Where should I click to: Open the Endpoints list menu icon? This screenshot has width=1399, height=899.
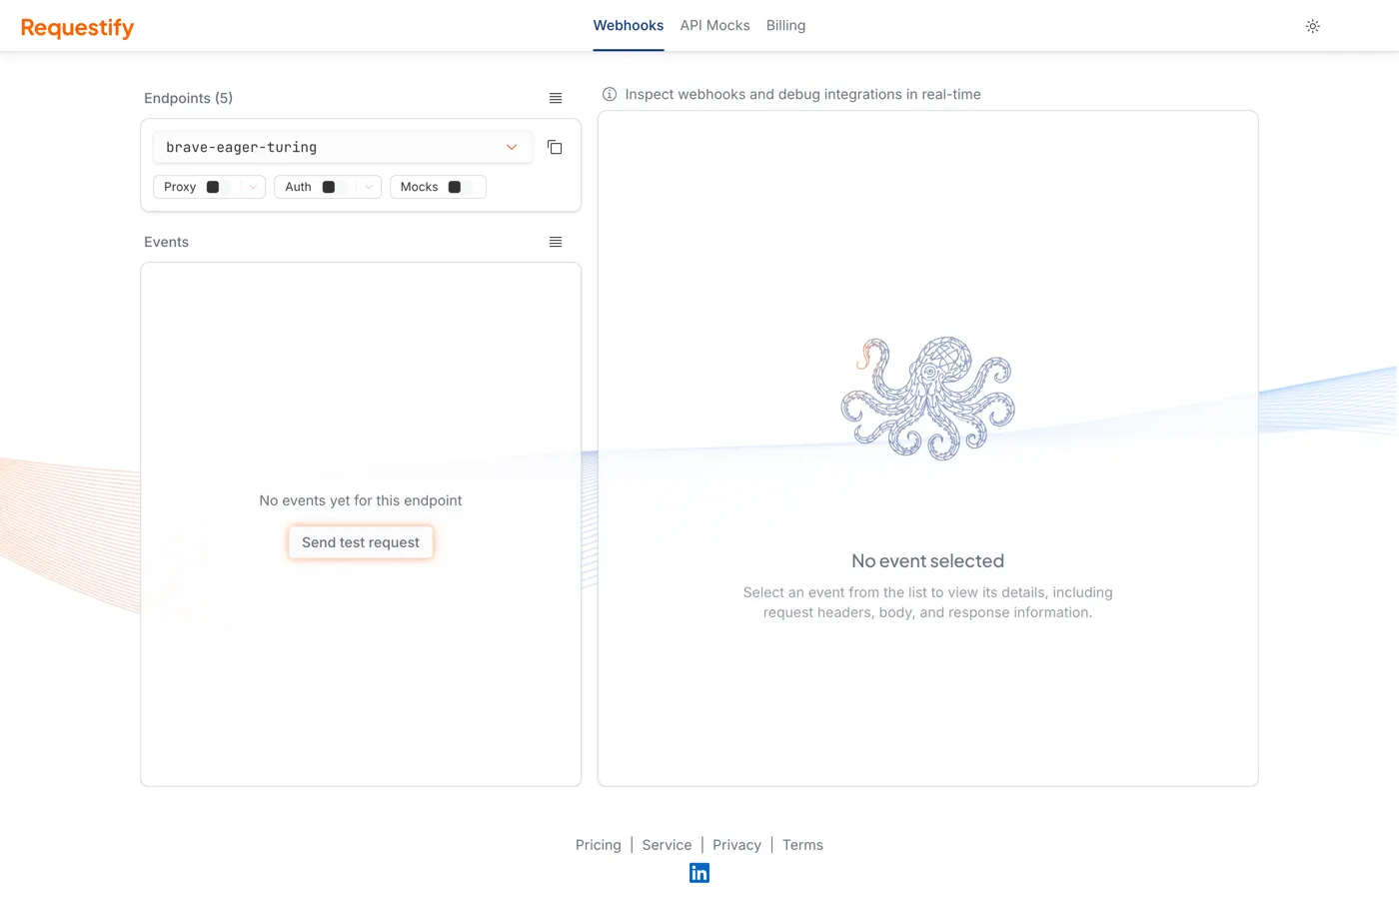tap(556, 98)
